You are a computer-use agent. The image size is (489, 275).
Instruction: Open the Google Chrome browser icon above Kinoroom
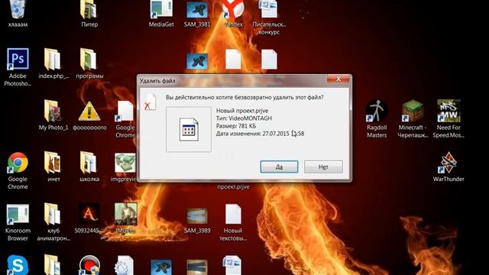pos(18,170)
